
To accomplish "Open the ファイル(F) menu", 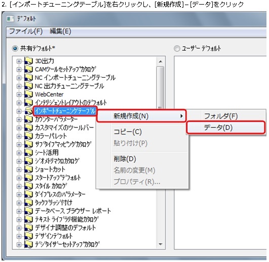I will (x=26, y=31).
